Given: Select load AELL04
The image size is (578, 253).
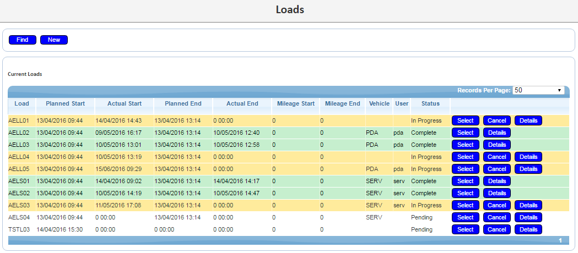Looking at the screenshot, I should coord(466,157).
